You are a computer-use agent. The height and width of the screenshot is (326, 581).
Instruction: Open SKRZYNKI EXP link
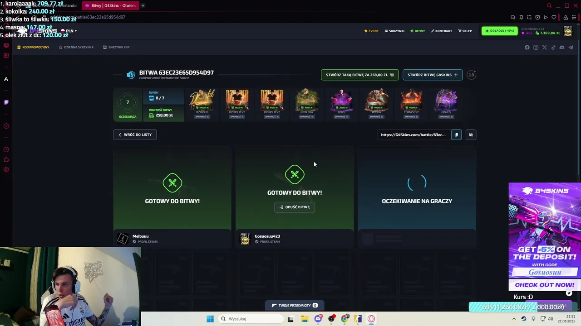(x=116, y=47)
